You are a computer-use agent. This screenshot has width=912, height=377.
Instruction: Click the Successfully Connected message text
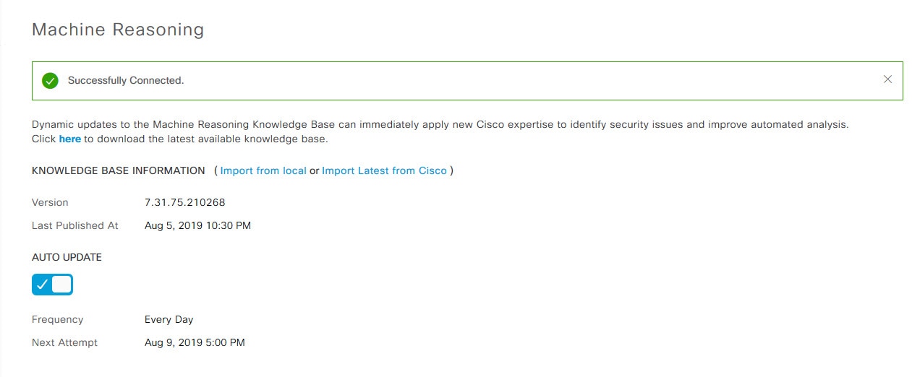(126, 81)
